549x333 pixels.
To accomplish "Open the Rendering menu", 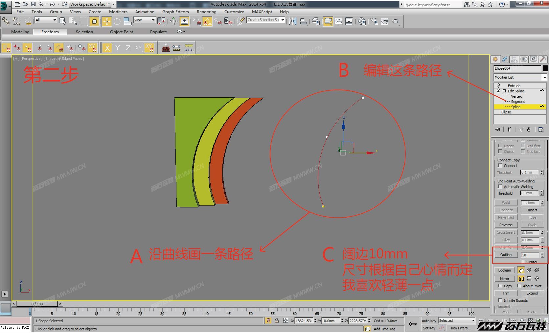I will click(206, 12).
